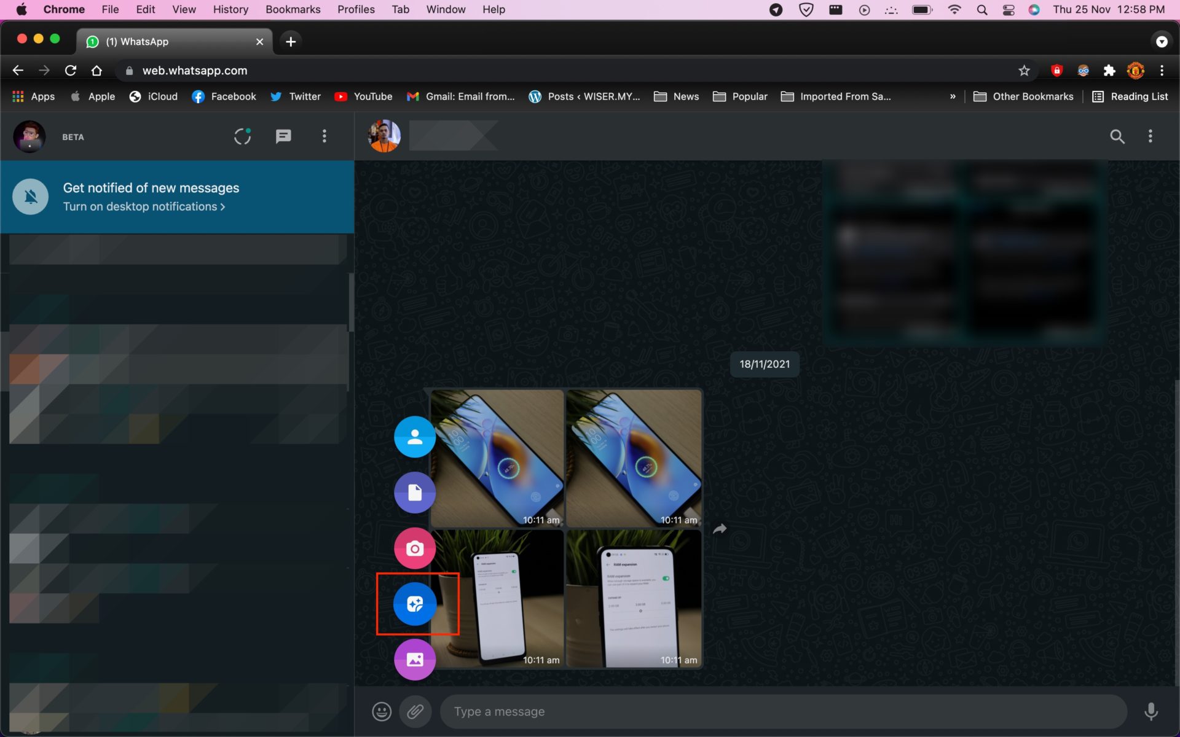Screen dimensions: 1180x737
Task: Open the Contact attachment option
Action: (415, 437)
